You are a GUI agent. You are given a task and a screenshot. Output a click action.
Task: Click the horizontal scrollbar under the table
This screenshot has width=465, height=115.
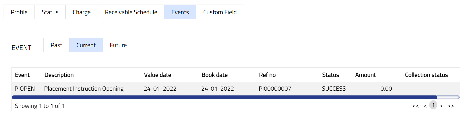[x=224, y=97]
